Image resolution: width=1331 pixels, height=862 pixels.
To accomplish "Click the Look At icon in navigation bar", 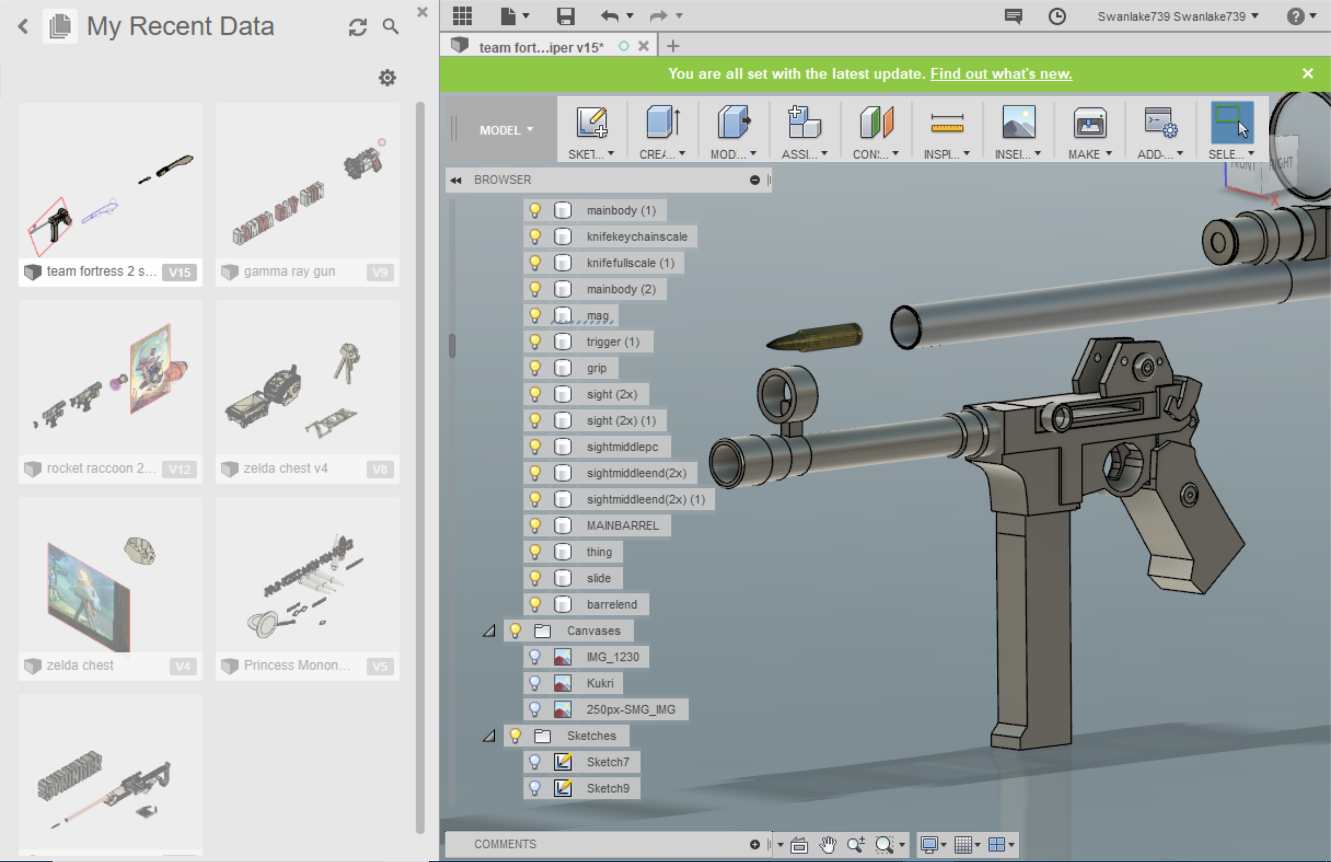I will pos(799,844).
